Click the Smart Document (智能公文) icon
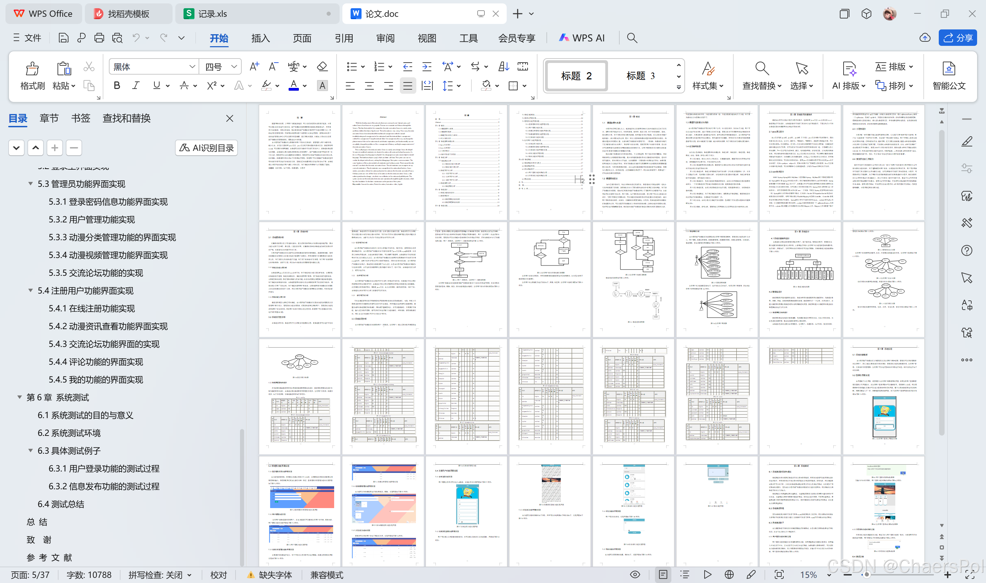 949,68
